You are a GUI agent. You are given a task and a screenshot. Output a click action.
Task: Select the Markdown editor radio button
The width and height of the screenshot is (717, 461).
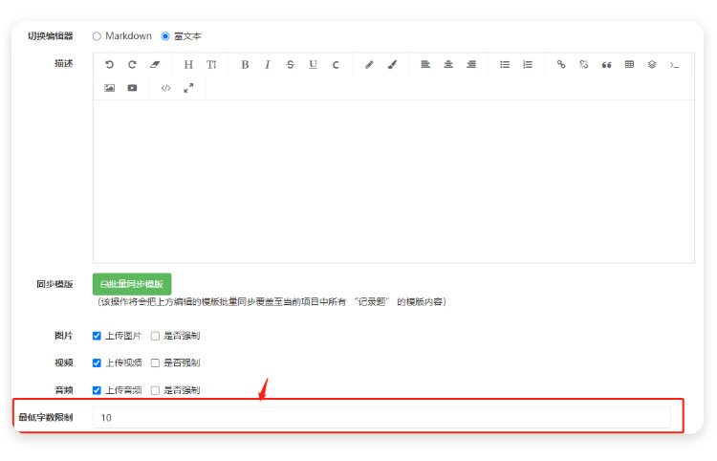tap(97, 36)
